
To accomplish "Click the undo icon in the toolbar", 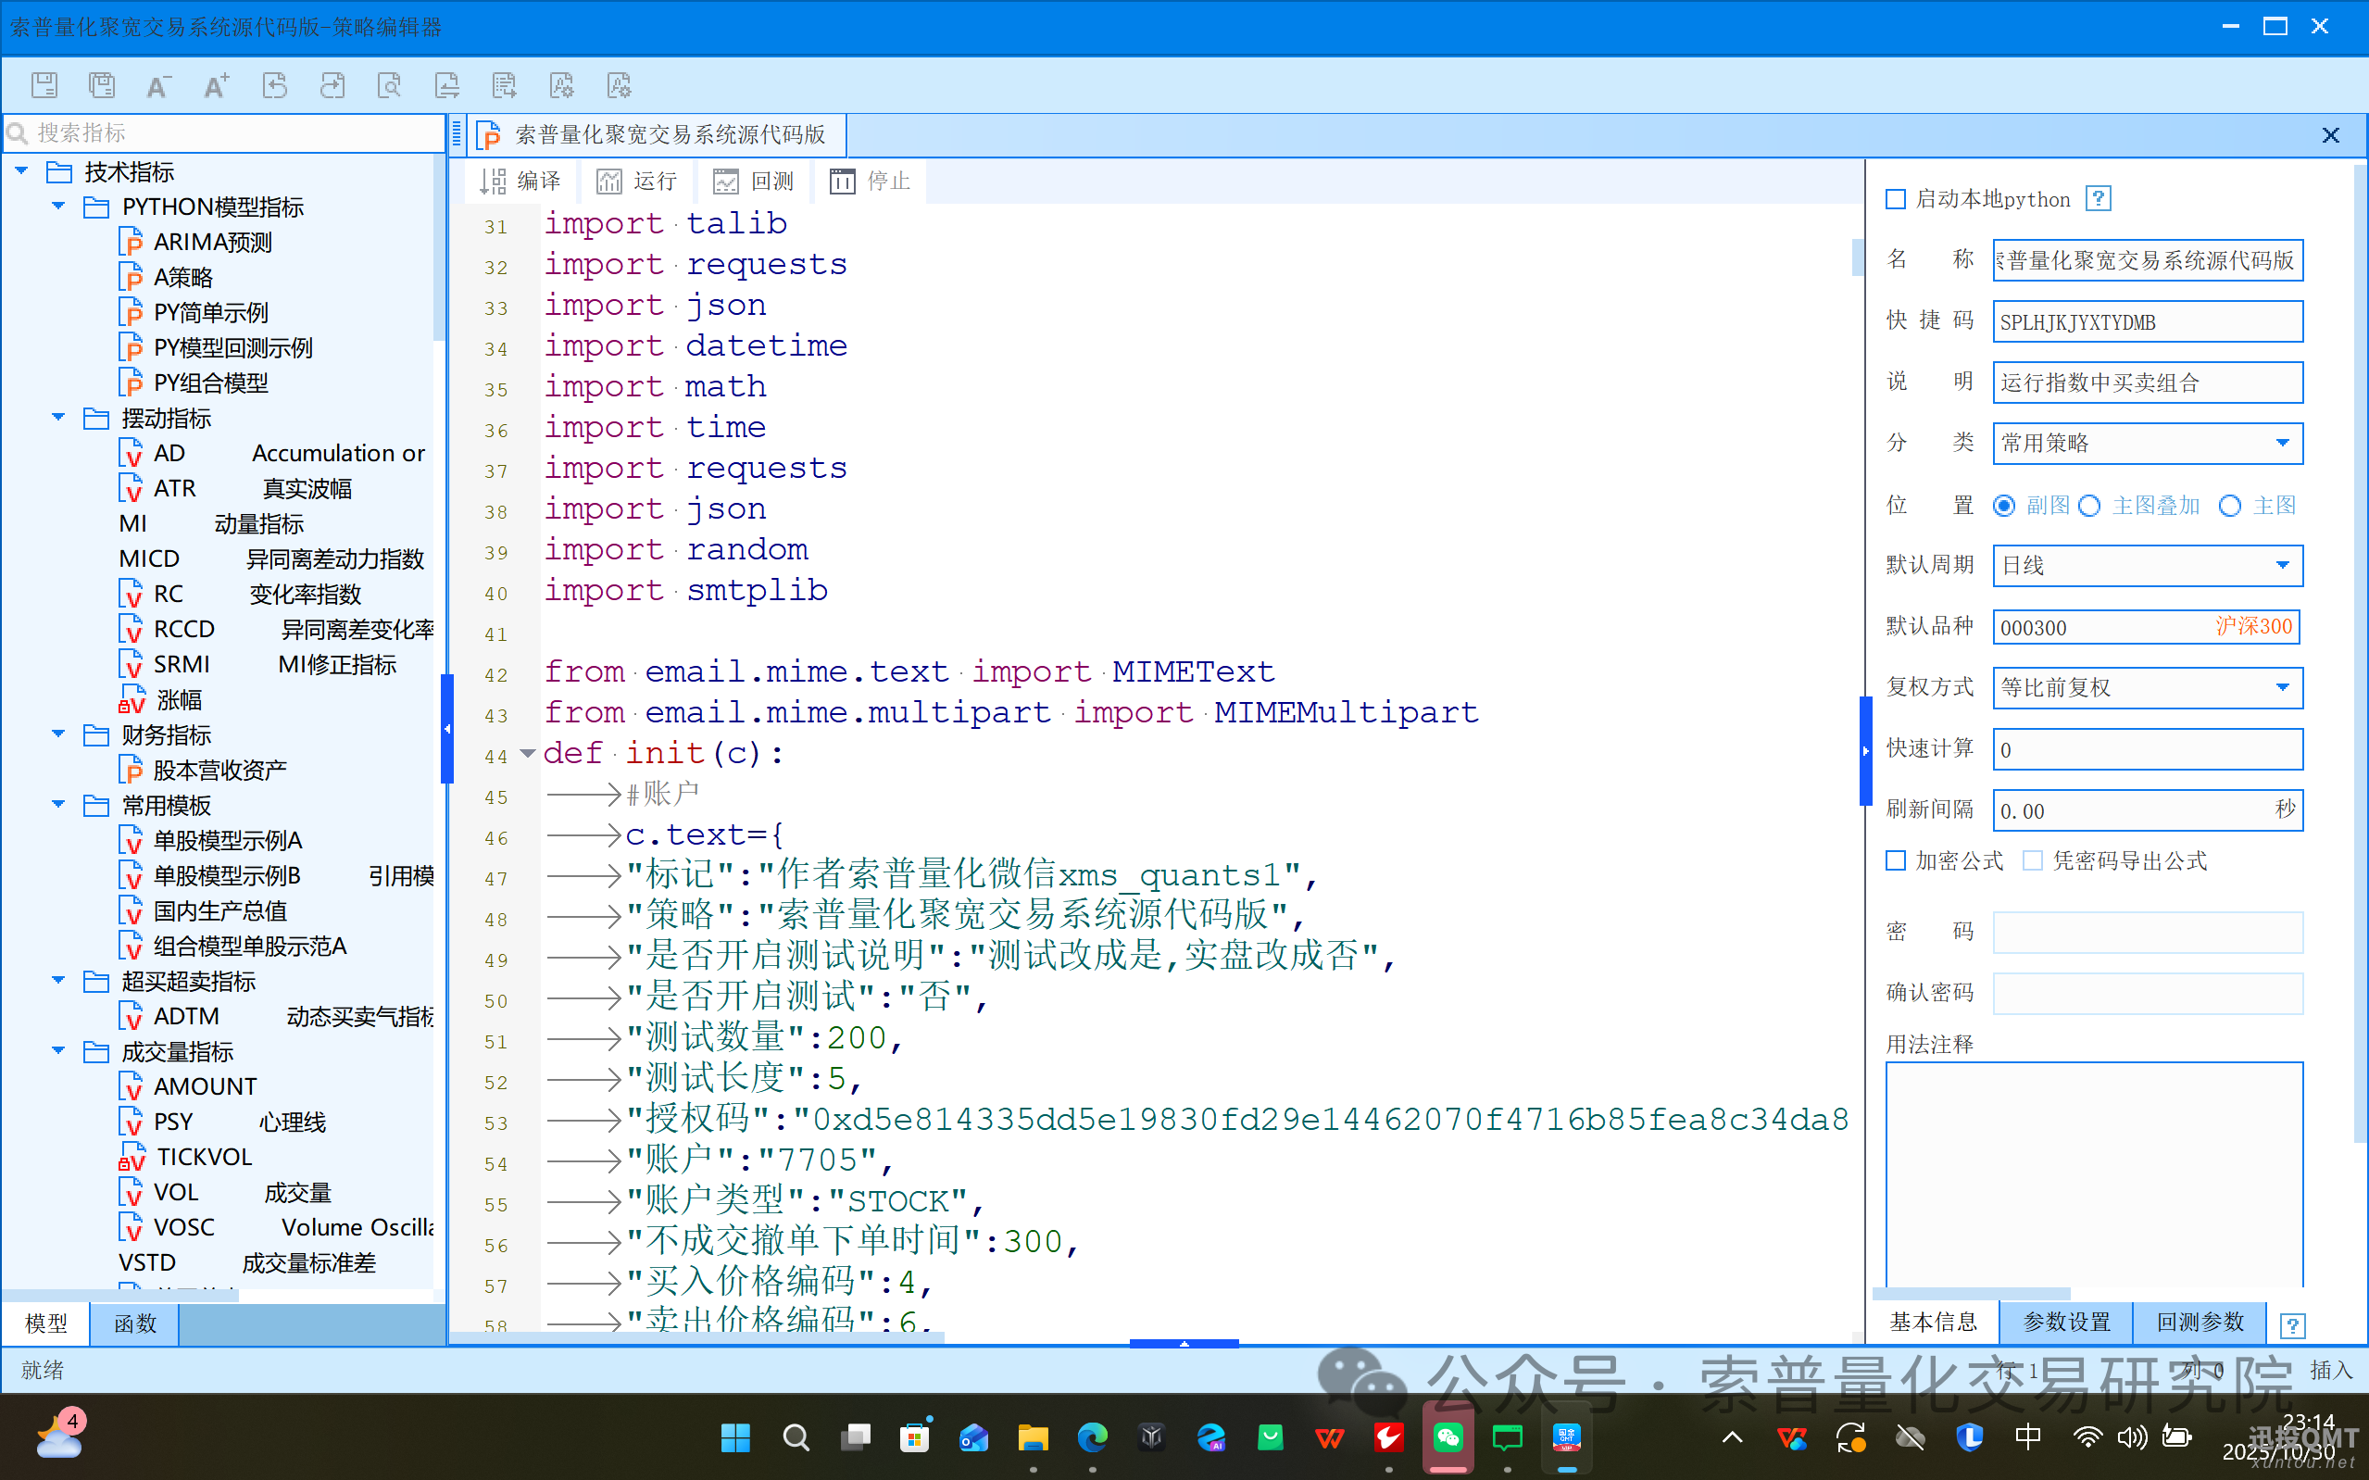I will click(275, 85).
